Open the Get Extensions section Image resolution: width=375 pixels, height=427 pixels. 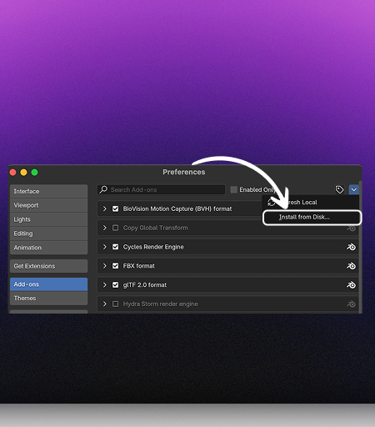point(49,266)
